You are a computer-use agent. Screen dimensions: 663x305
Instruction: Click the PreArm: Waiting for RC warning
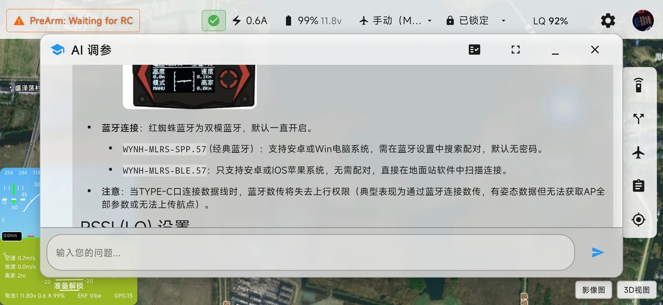pos(73,21)
